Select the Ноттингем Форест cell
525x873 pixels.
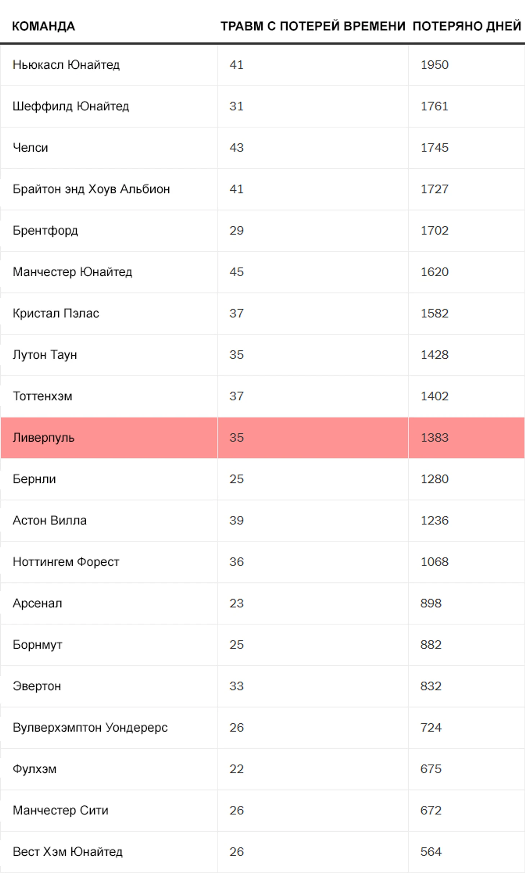(66, 562)
